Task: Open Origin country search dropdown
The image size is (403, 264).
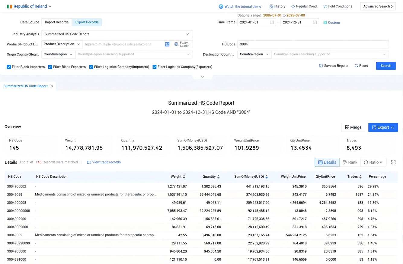Action: click(134, 54)
